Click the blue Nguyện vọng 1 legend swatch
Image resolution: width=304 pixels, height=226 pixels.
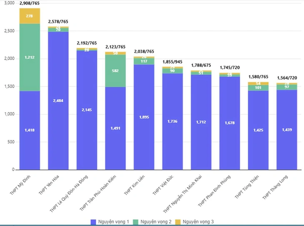[95, 221]
